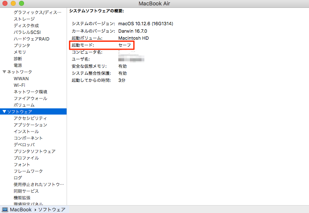Select ストレージ in the sidebar
The height and width of the screenshot is (213, 309).
24,19
